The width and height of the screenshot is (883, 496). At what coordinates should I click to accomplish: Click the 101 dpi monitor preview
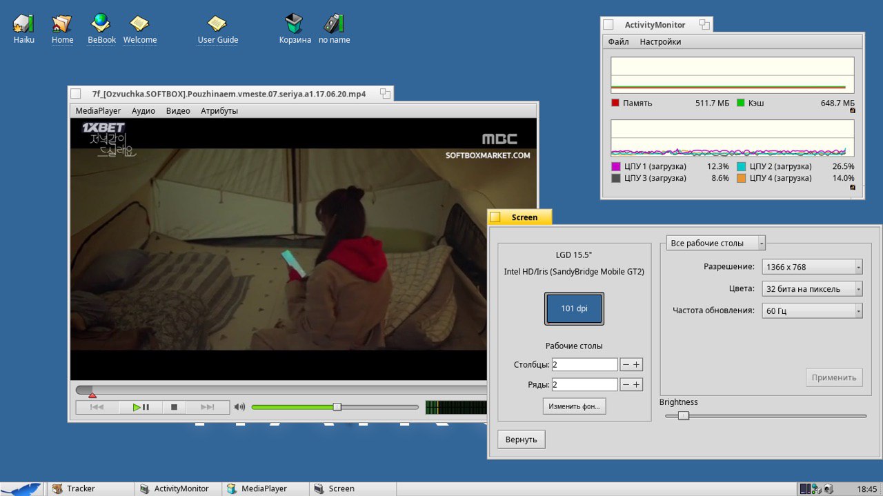574,309
